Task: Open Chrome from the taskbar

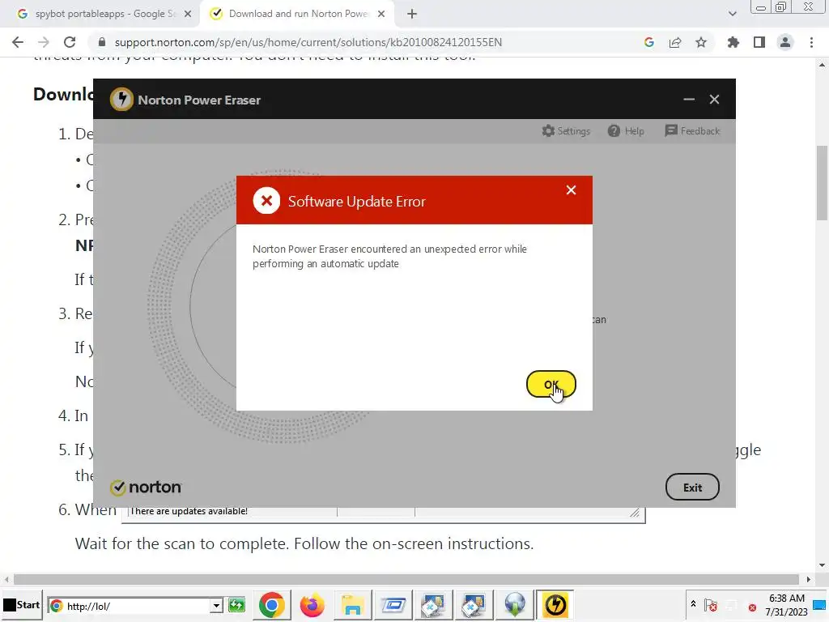Action: point(272,605)
